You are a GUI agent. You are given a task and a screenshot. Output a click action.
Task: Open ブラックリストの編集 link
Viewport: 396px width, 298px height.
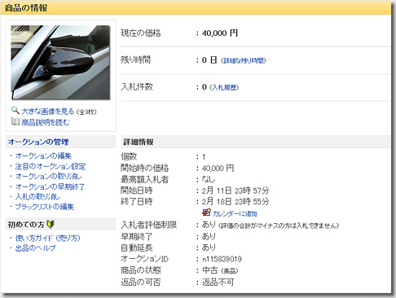pyautogui.click(x=45, y=207)
